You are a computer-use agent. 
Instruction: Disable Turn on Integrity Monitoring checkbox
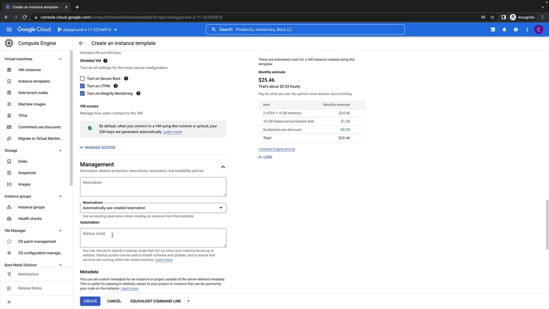click(82, 94)
